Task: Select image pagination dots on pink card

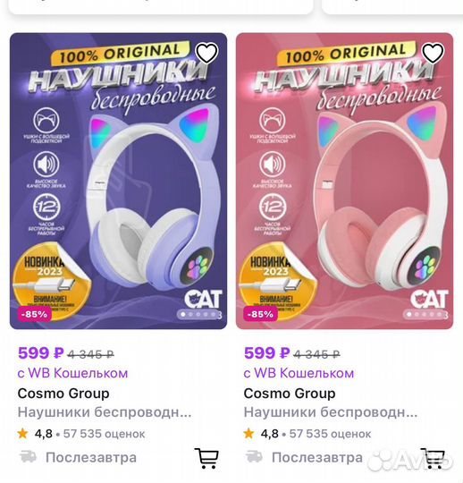Action: [x=425, y=315]
